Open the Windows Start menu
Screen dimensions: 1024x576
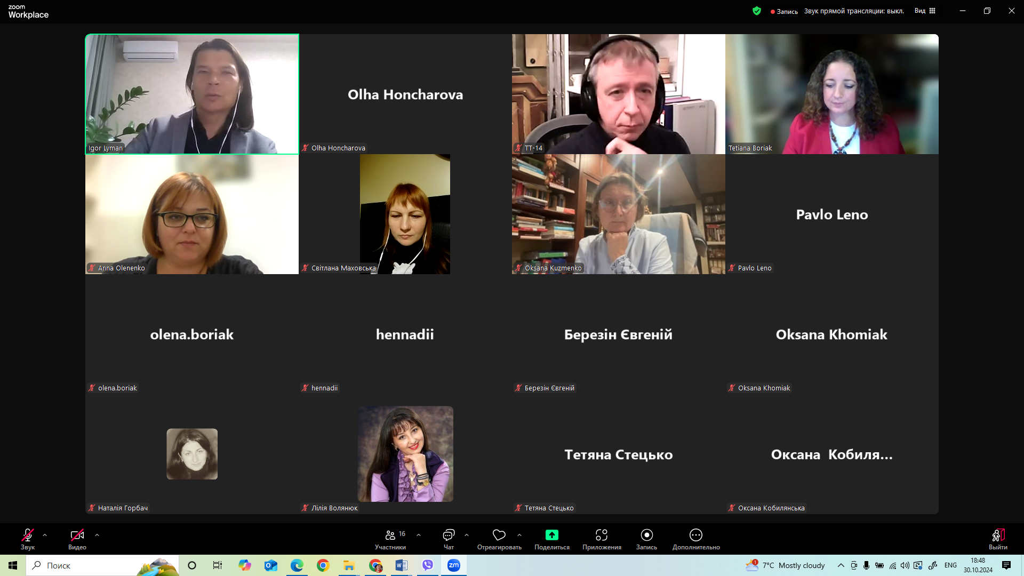click(x=13, y=565)
